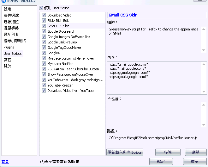Screen dimensions: 208x167
Task: Toggle Myspace custom style remover checkbox
Action: pos(44,58)
